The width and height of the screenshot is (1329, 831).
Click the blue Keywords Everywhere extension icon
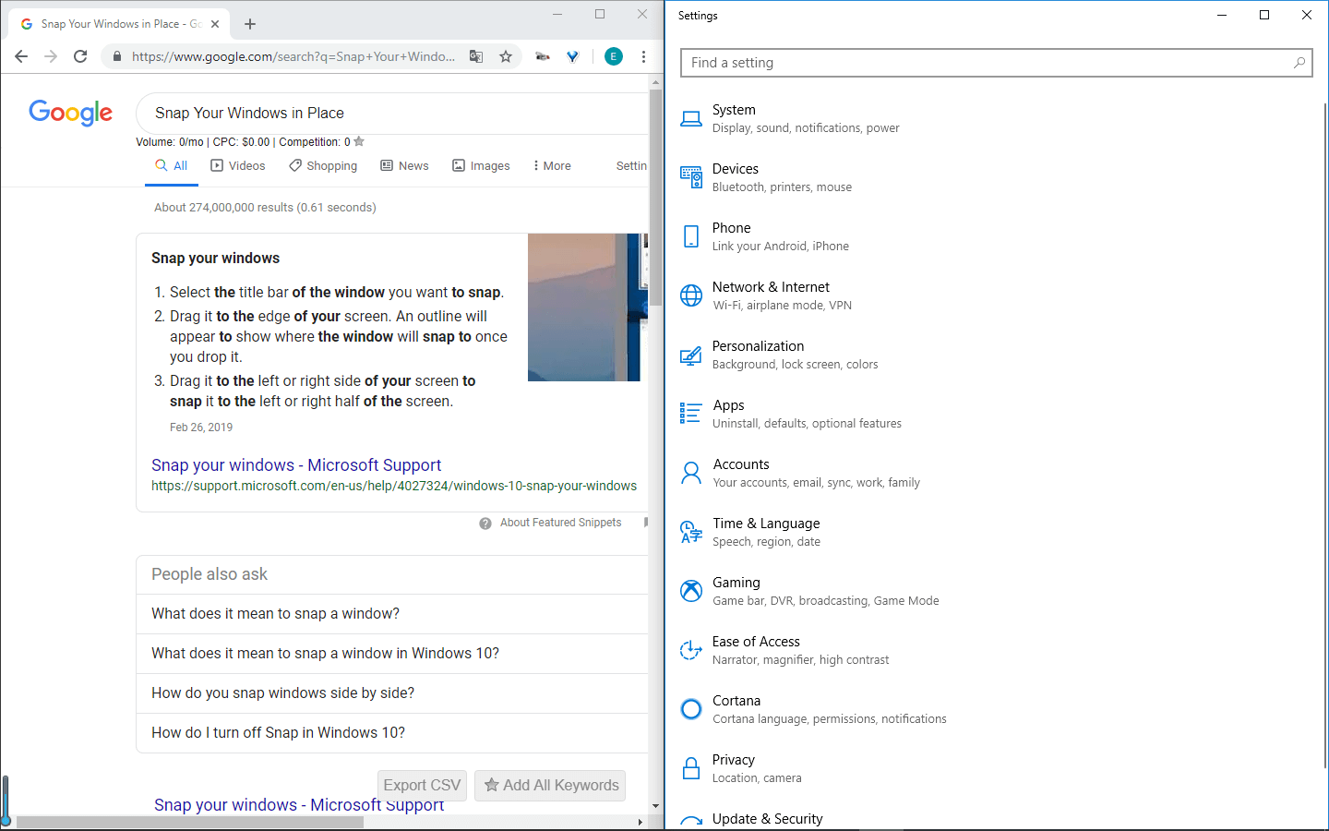572,56
